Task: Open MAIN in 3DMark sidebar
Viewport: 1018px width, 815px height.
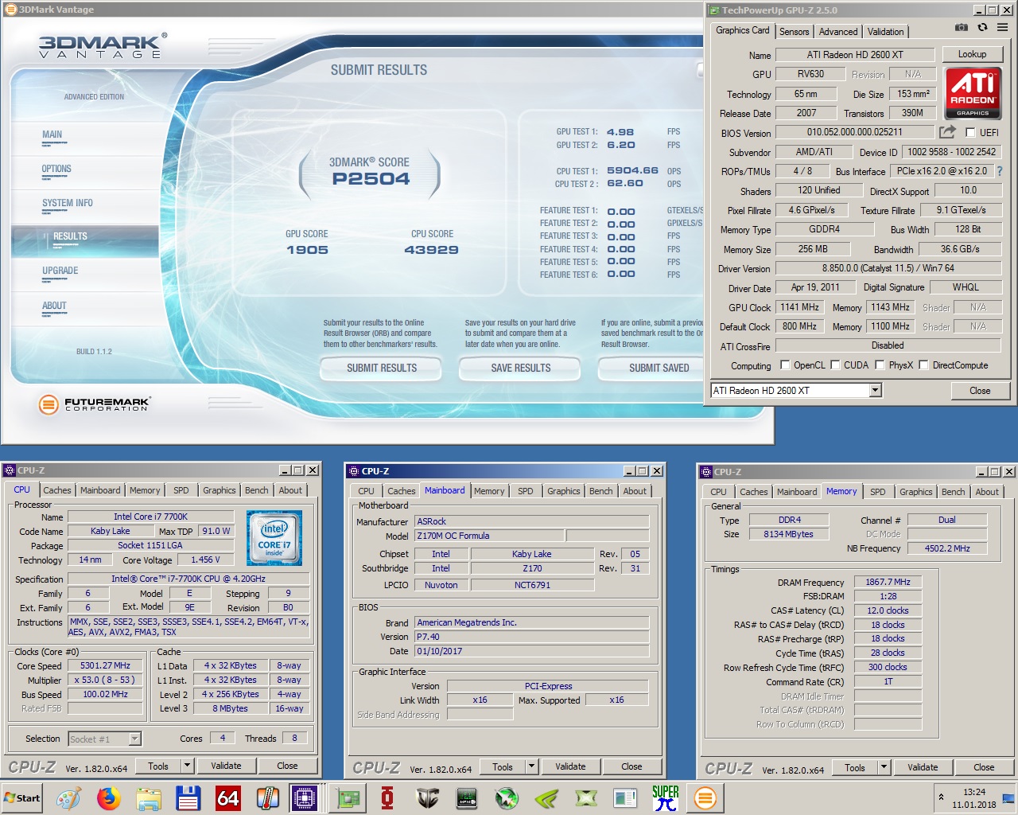Action: coord(52,135)
